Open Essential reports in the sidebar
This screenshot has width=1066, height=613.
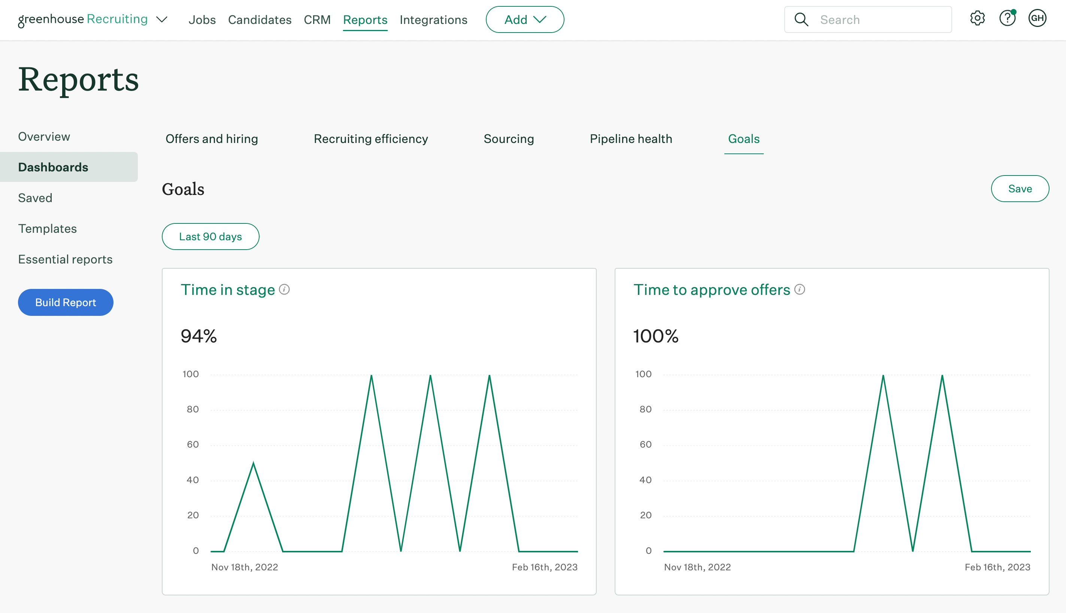click(65, 259)
